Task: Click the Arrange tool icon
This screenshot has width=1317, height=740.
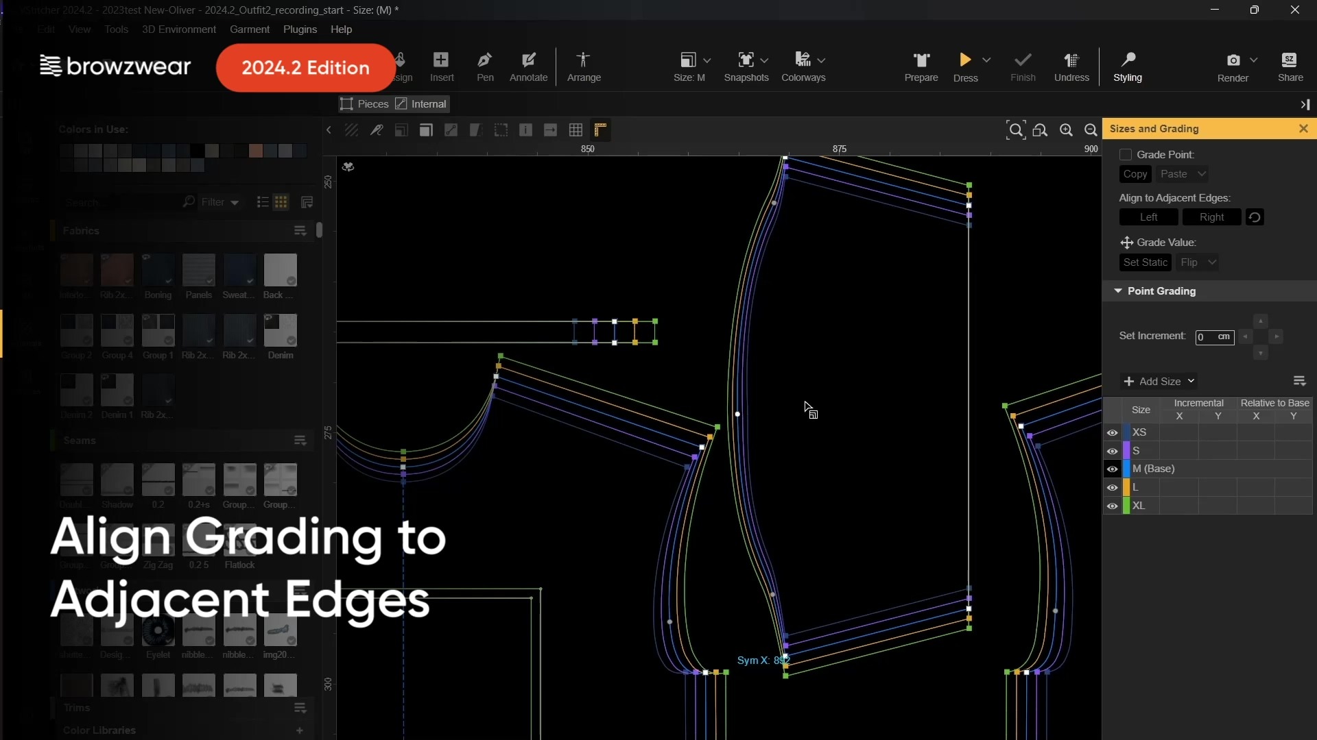Action: 583,60
